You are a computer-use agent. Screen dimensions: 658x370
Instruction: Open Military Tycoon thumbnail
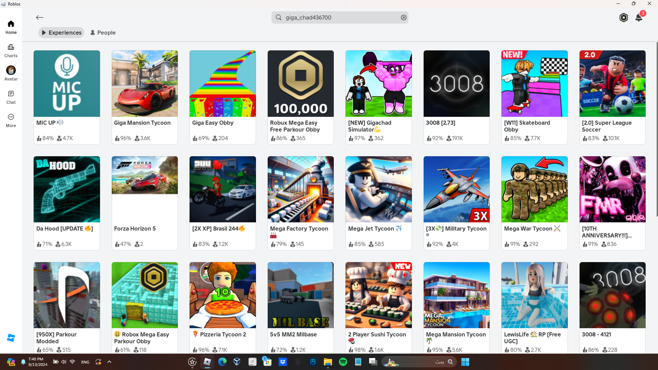click(x=456, y=189)
